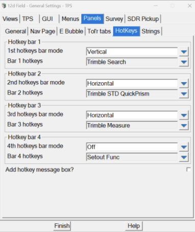Click the Trimble Search hotkeys field

point(132,62)
